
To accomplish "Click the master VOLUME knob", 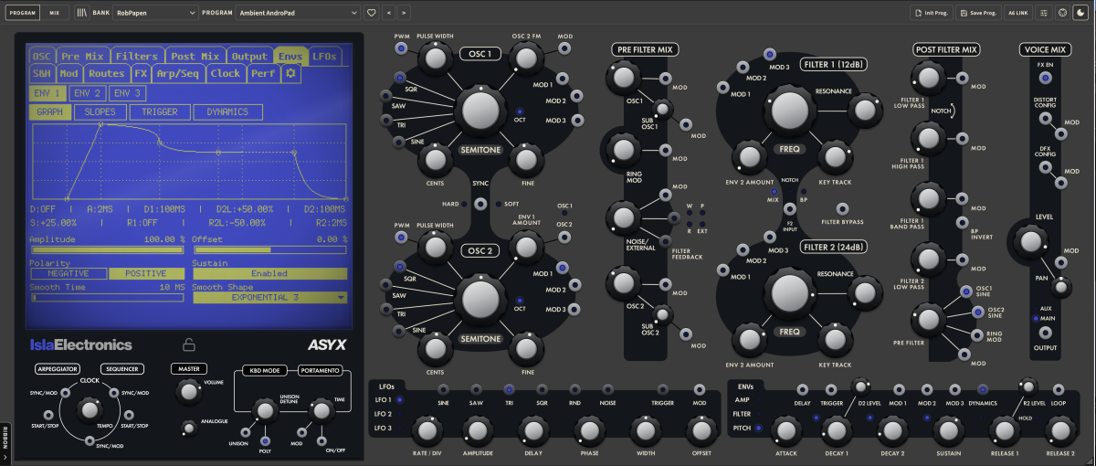I will coord(188,392).
